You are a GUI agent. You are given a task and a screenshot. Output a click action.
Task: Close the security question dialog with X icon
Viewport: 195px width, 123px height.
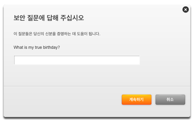[185, 9]
